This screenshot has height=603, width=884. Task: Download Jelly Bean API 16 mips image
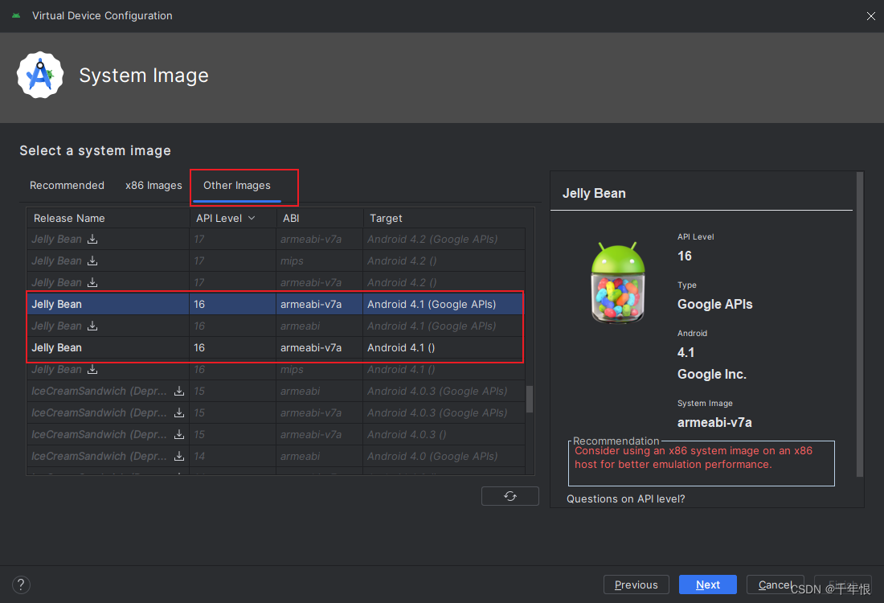[x=92, y=370]
